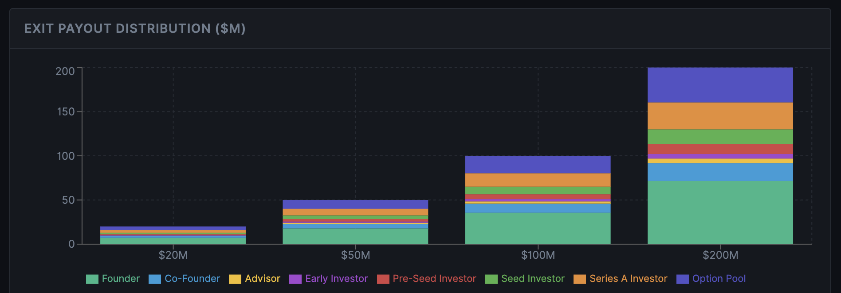Click the Option Pool legend label
The width and height of the screenshot is (841, 293).
(x=719, y=279)
